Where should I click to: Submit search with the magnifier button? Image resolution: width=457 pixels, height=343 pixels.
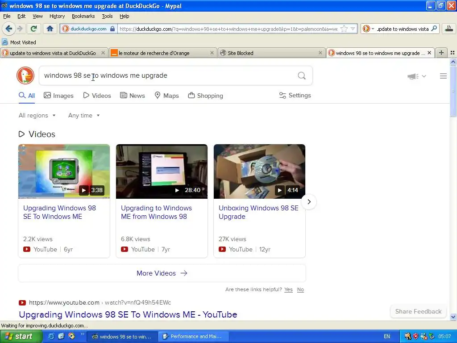click(x=302, y=76)
